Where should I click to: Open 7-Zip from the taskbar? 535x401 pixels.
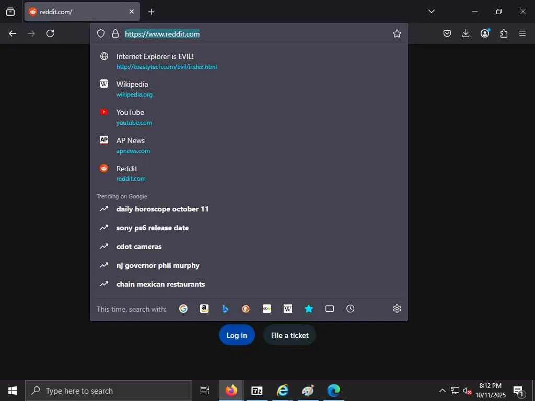coord(257,391)
